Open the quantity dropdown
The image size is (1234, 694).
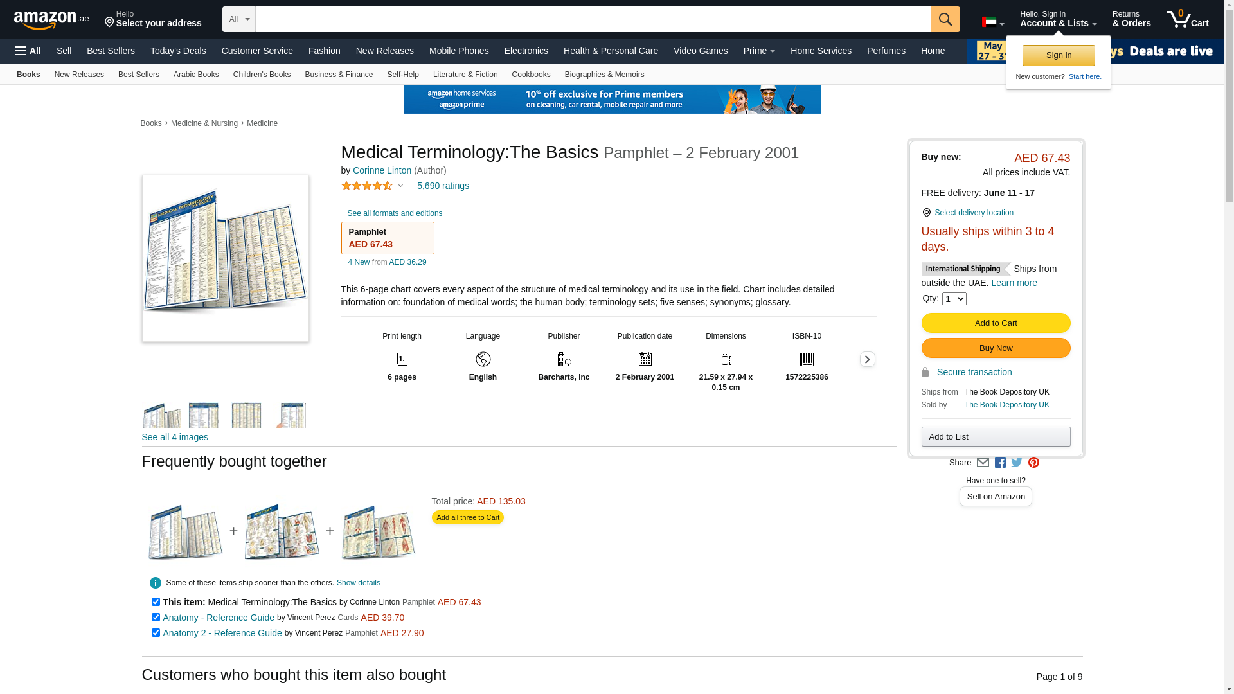tap(954, 299)
